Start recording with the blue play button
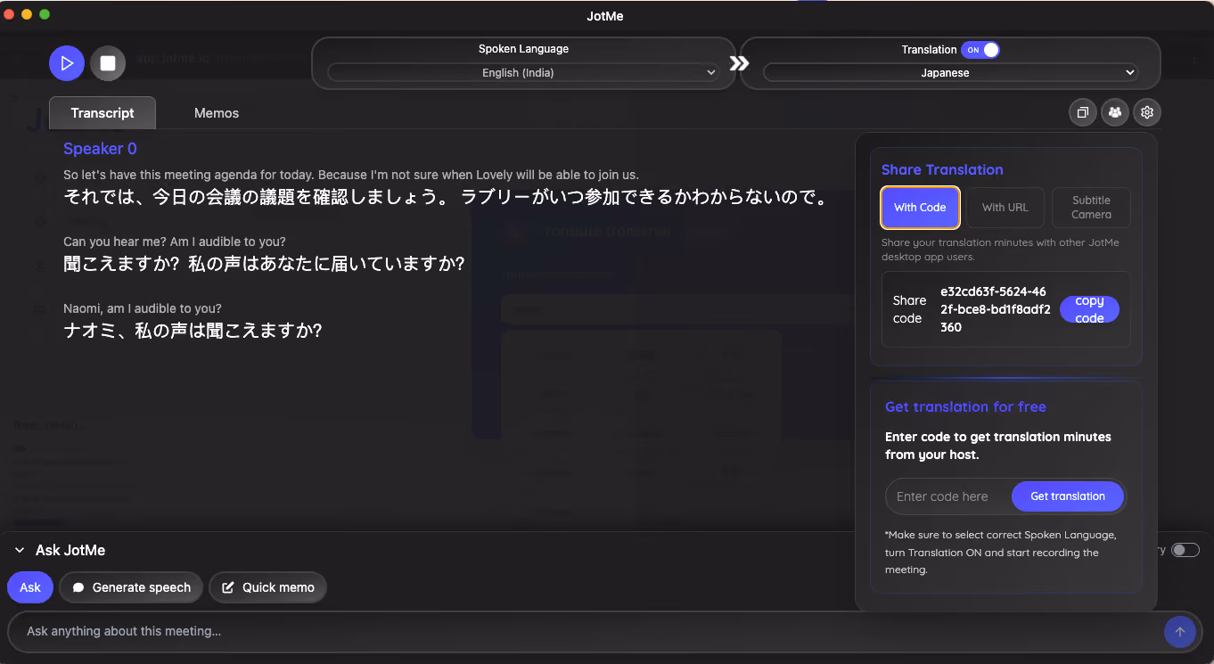 coord(67,63)
